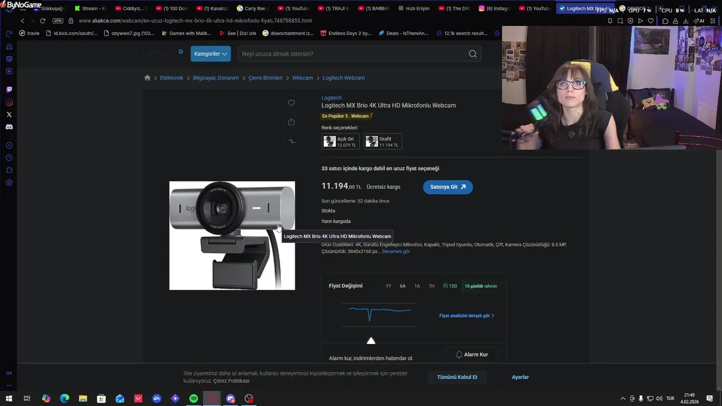
Task: Expand the Kategoriler dropdown
Action: pos(210,54)
